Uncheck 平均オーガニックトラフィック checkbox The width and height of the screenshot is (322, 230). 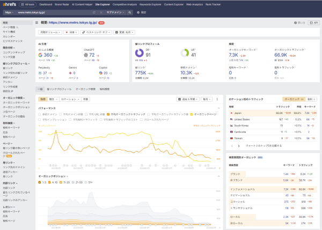pyautogui.click(x=108, y=114)
